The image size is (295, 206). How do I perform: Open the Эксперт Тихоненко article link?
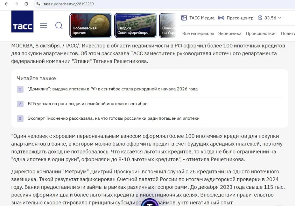point(114,118)
